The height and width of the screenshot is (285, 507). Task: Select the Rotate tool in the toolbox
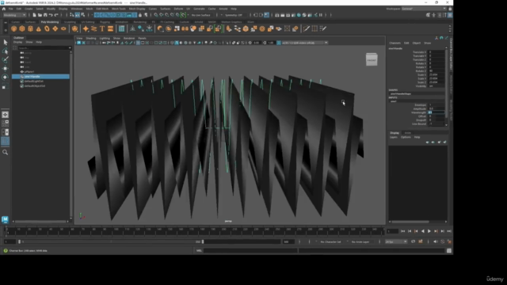(6, 78)
